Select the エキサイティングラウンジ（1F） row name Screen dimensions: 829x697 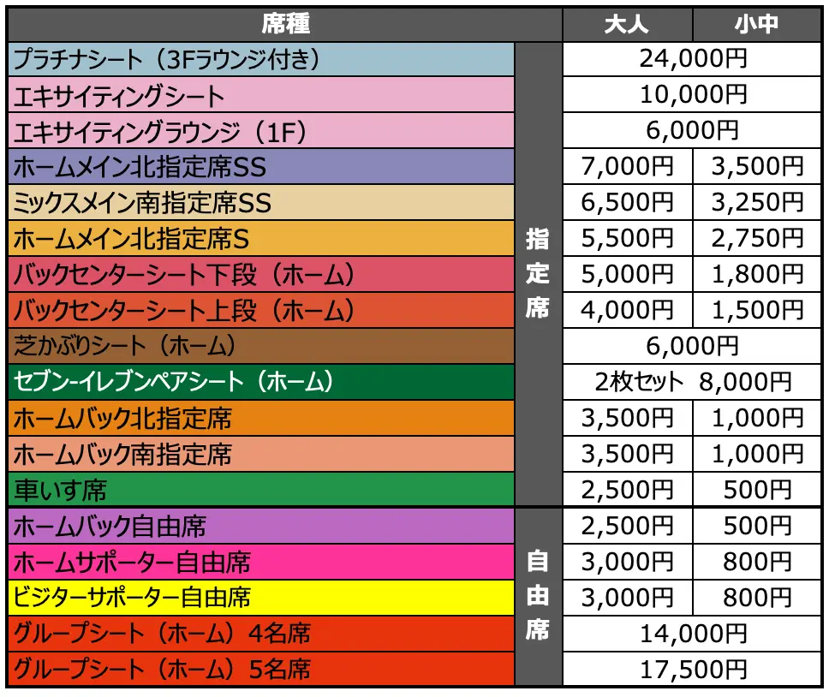261,130
